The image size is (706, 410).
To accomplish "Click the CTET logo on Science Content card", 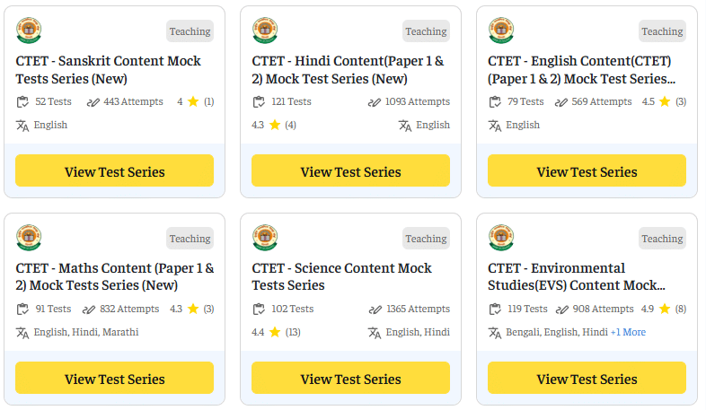I will pyautogui.click(x=264, y=238).
